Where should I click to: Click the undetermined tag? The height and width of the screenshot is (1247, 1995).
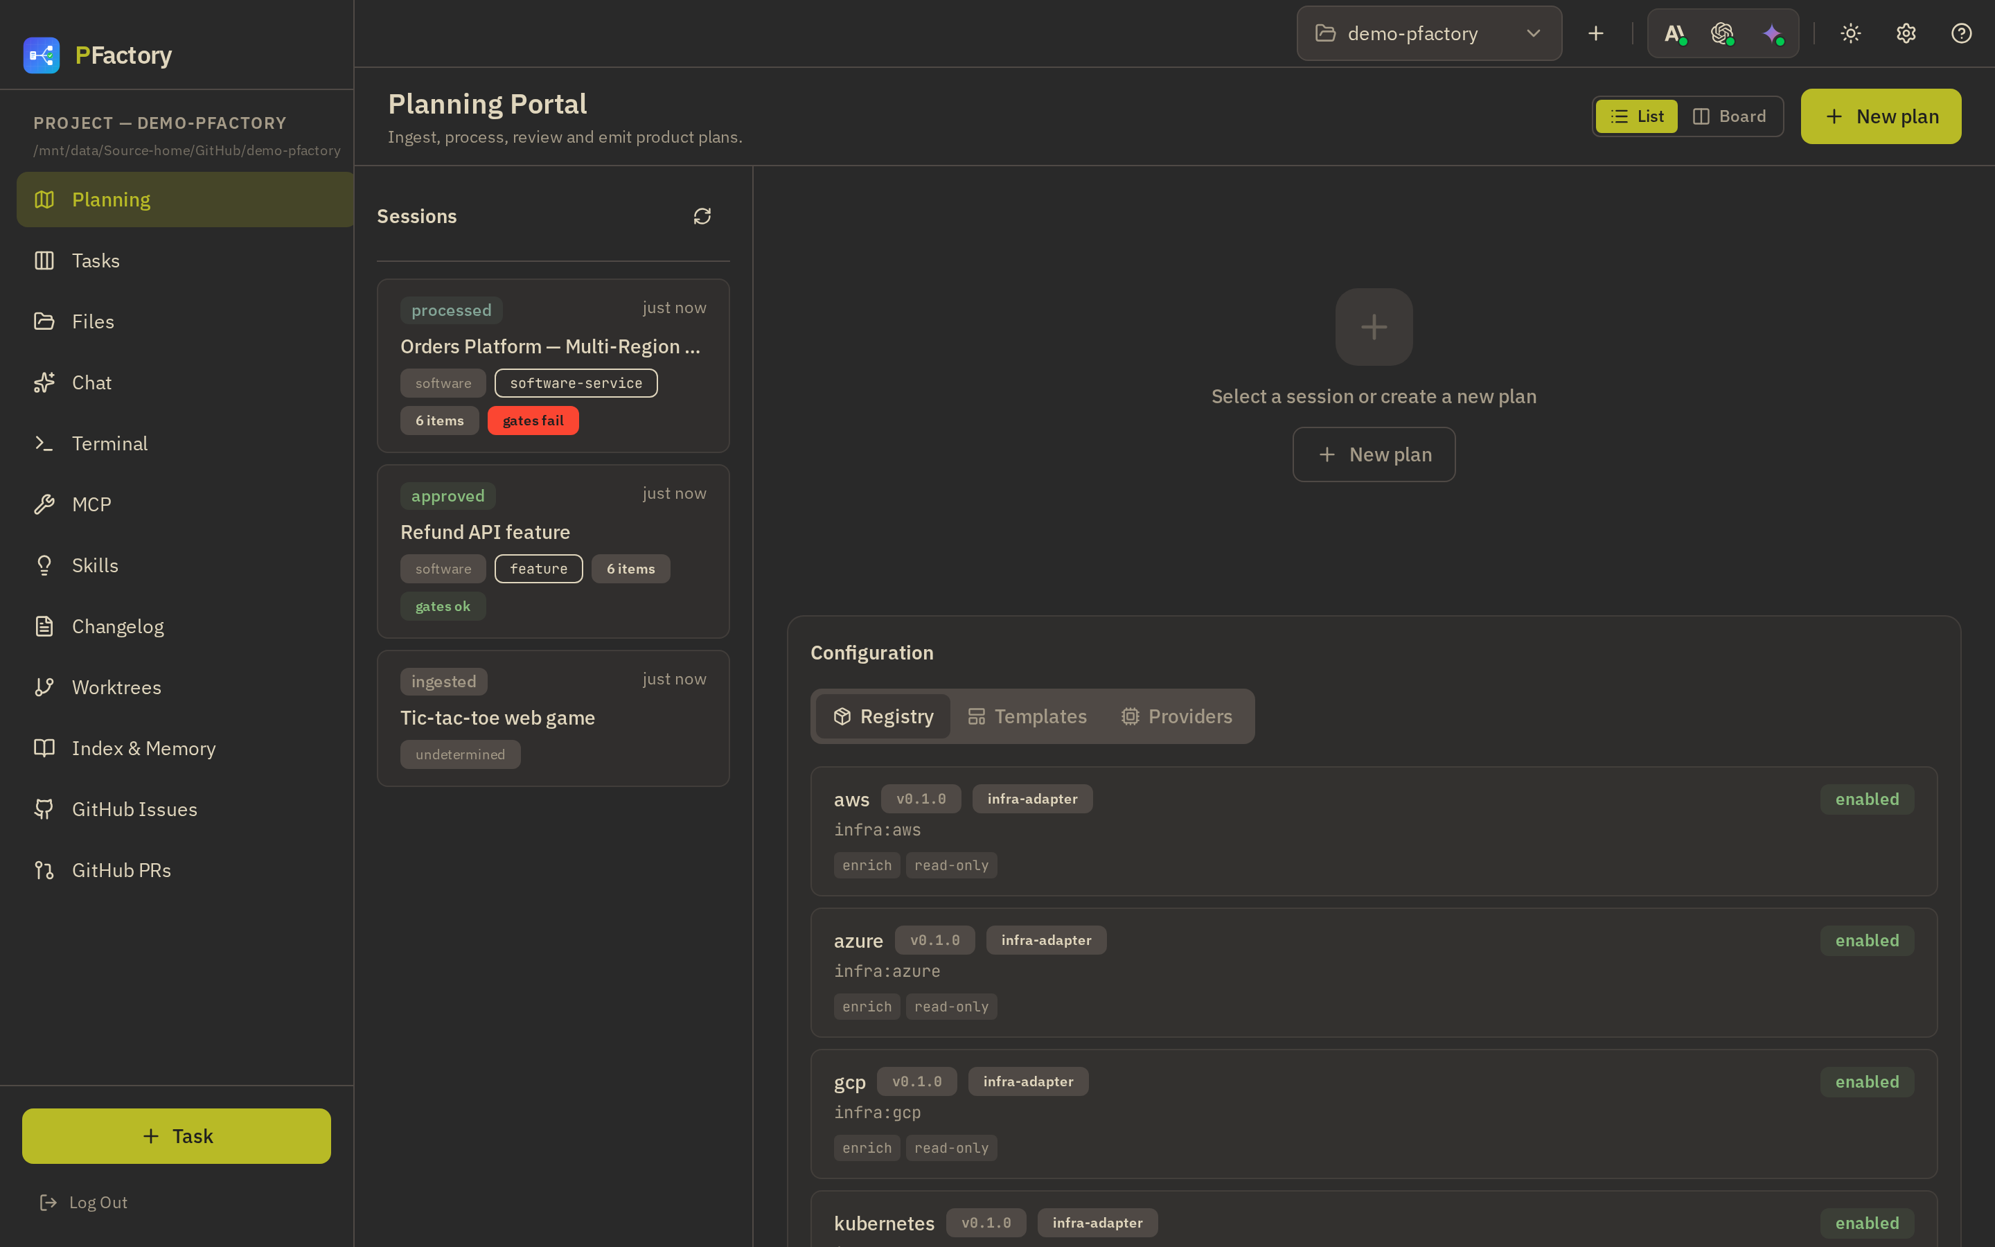[460, 754]
